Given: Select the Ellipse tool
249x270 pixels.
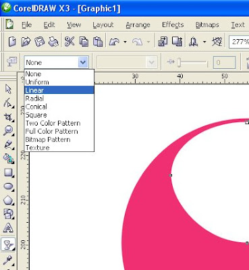Looking at the screenshot, I should click(9, 186).
